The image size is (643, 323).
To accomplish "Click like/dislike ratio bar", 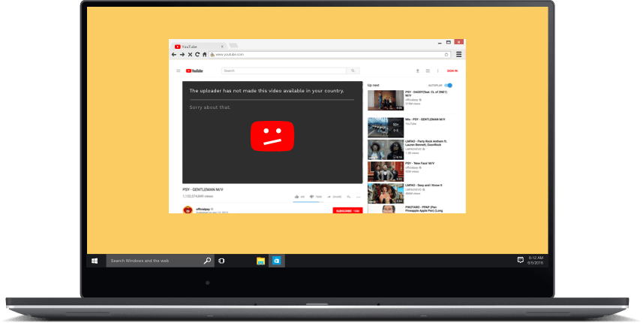I will [x=308, y=201].
